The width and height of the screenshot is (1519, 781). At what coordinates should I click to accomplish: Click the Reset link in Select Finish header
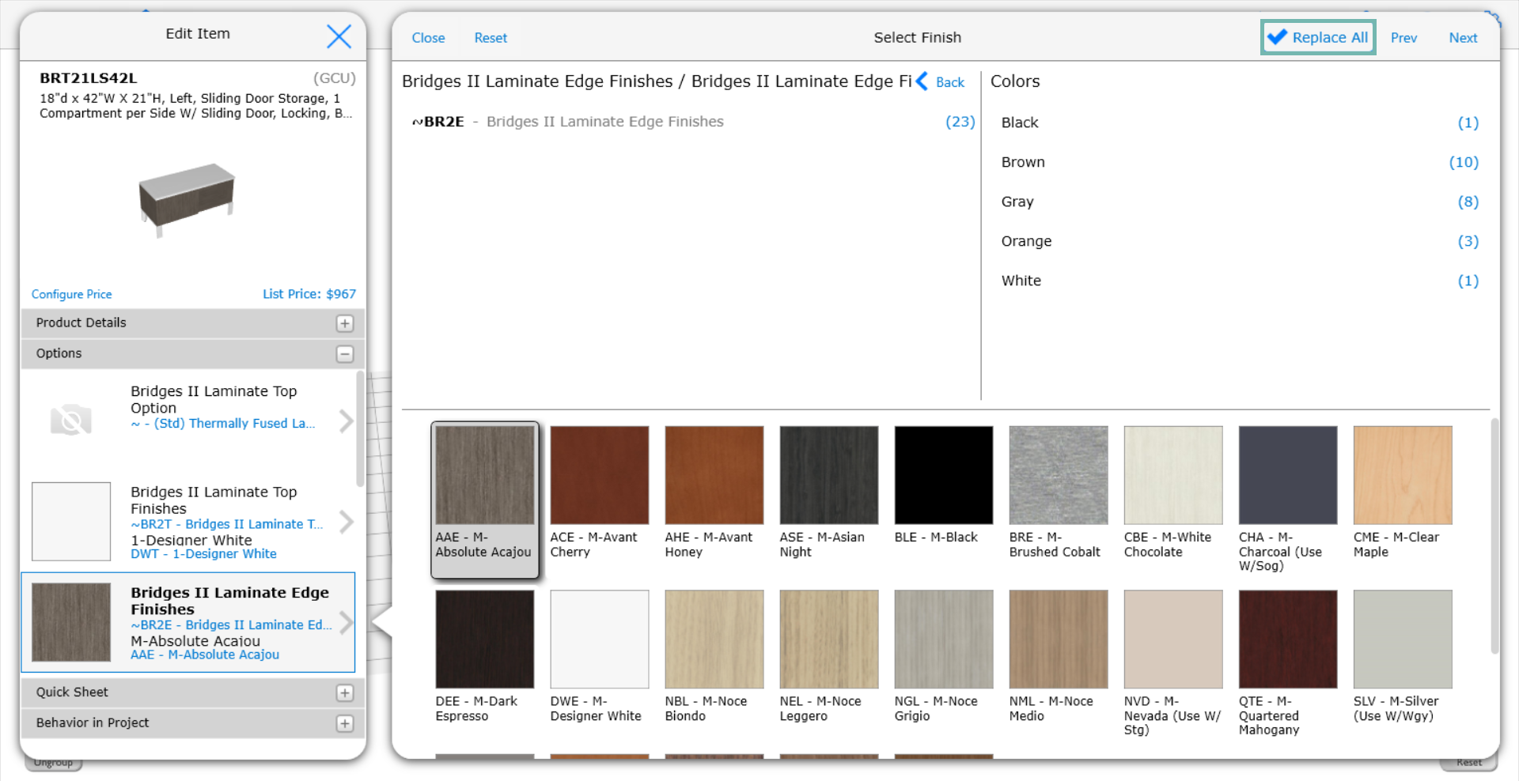491,38
